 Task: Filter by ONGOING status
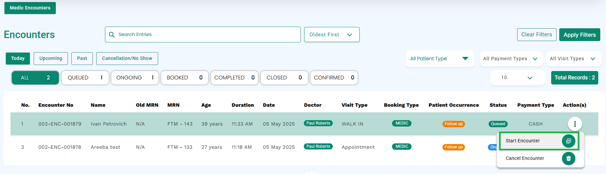coord(135,78)
